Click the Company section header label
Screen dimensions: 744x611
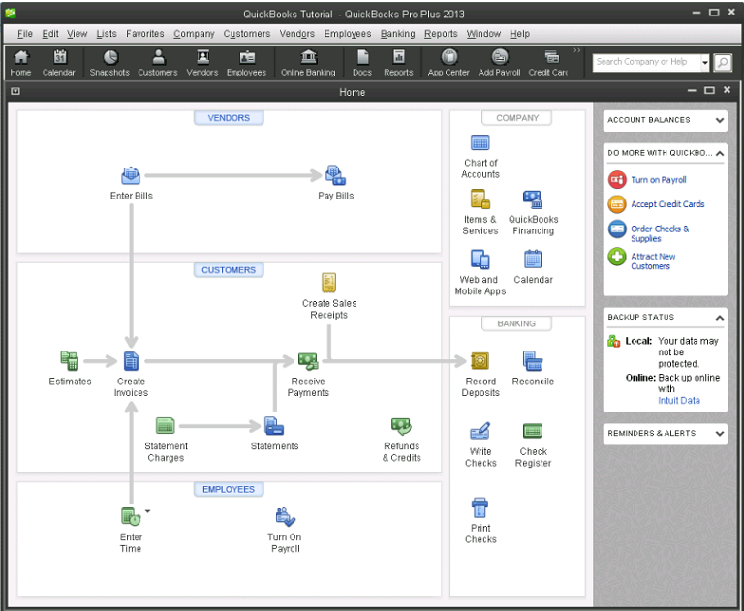pyautogui.click(x=516, y=117)
